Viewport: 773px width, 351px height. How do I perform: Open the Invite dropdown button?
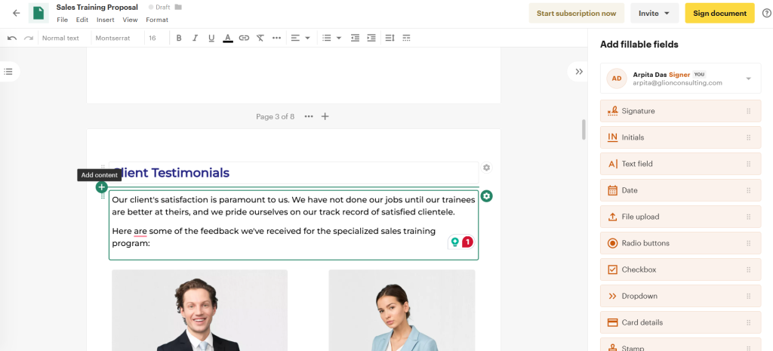pos(654,14)
